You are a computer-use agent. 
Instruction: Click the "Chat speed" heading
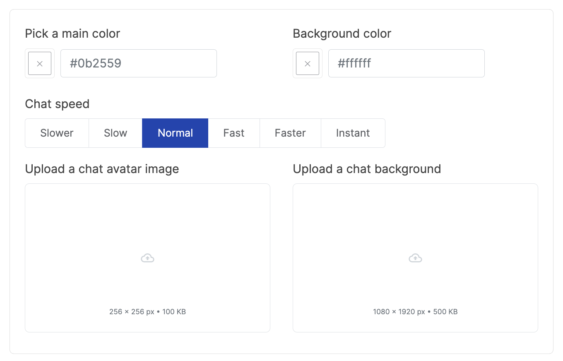(57, 103)
